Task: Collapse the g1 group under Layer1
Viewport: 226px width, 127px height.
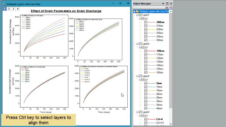Action: tap(140, 18)
